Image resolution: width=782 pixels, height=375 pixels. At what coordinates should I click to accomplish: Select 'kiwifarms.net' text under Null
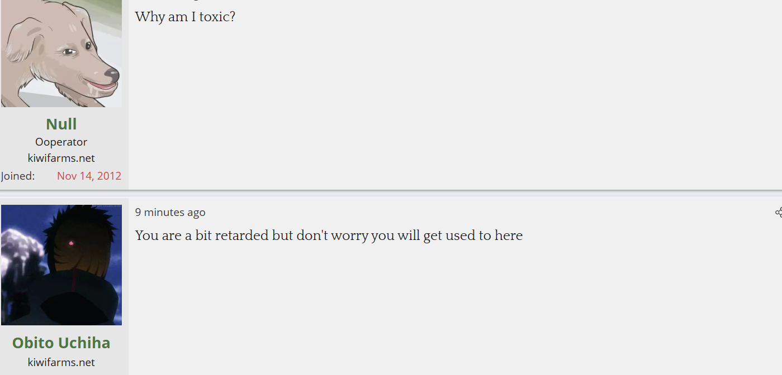[x=61, y=158]
